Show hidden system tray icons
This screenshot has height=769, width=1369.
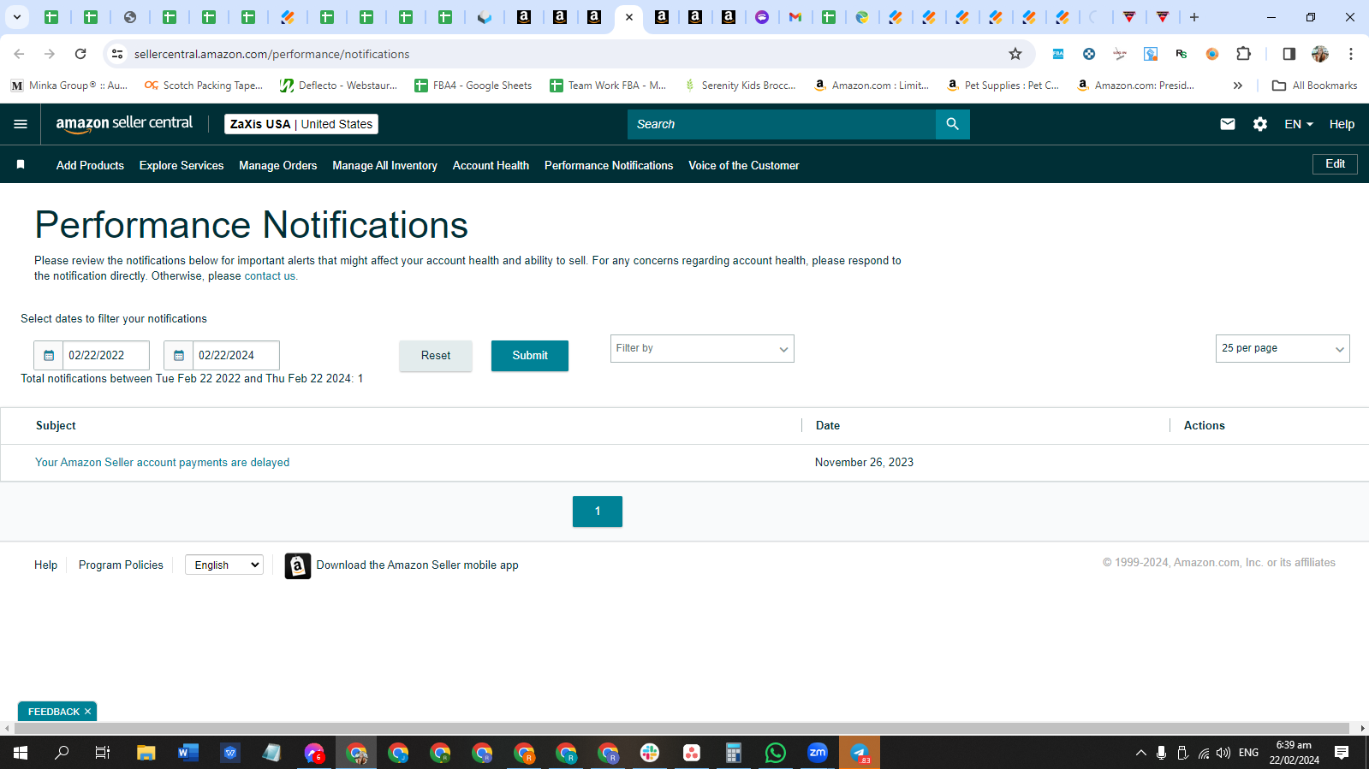tap(1140, 753)
